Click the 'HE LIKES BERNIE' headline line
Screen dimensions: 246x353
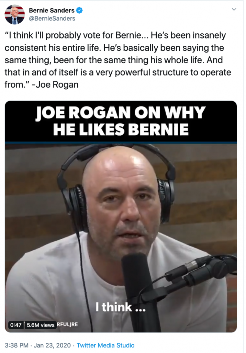click(x=121, y=129)
